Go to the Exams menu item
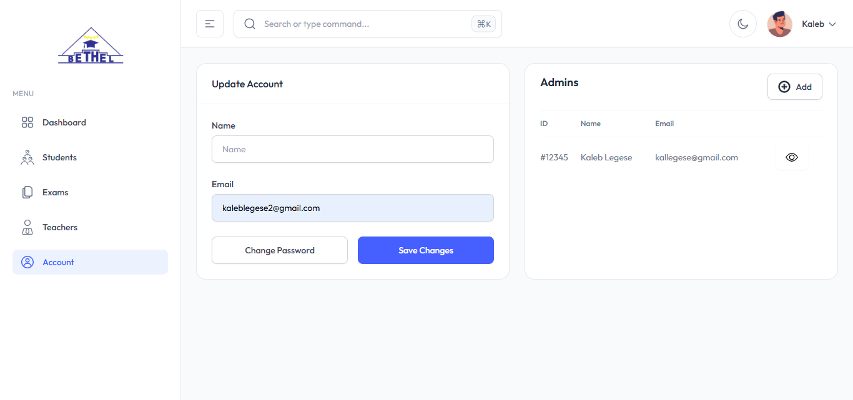 click(55, 192)
